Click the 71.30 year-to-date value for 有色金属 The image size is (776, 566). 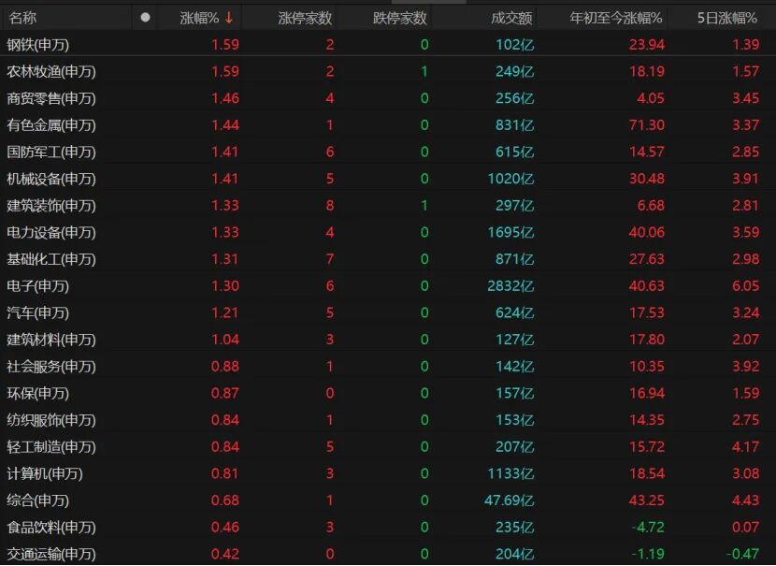(x=646, y=125)
